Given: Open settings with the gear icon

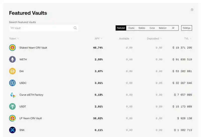Looking at the screenshot, I should point(192,10).
